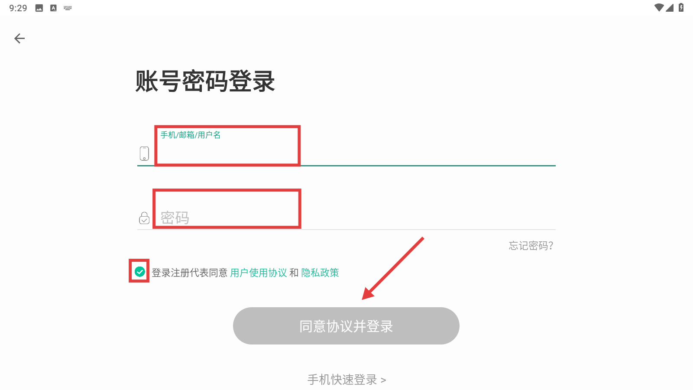
Task: Click the lock icon beside password field
Action: (144, 218)
